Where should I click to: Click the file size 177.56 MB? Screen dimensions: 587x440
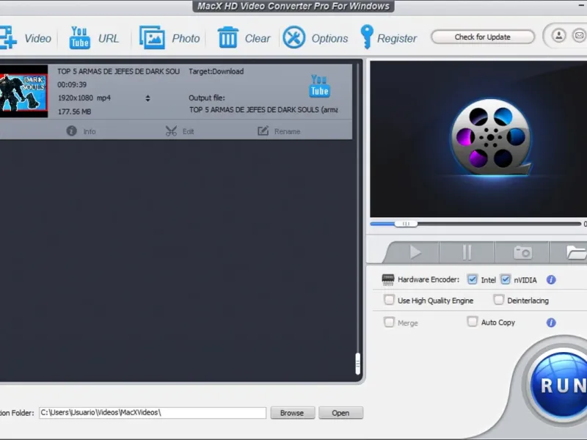[74, 111]
